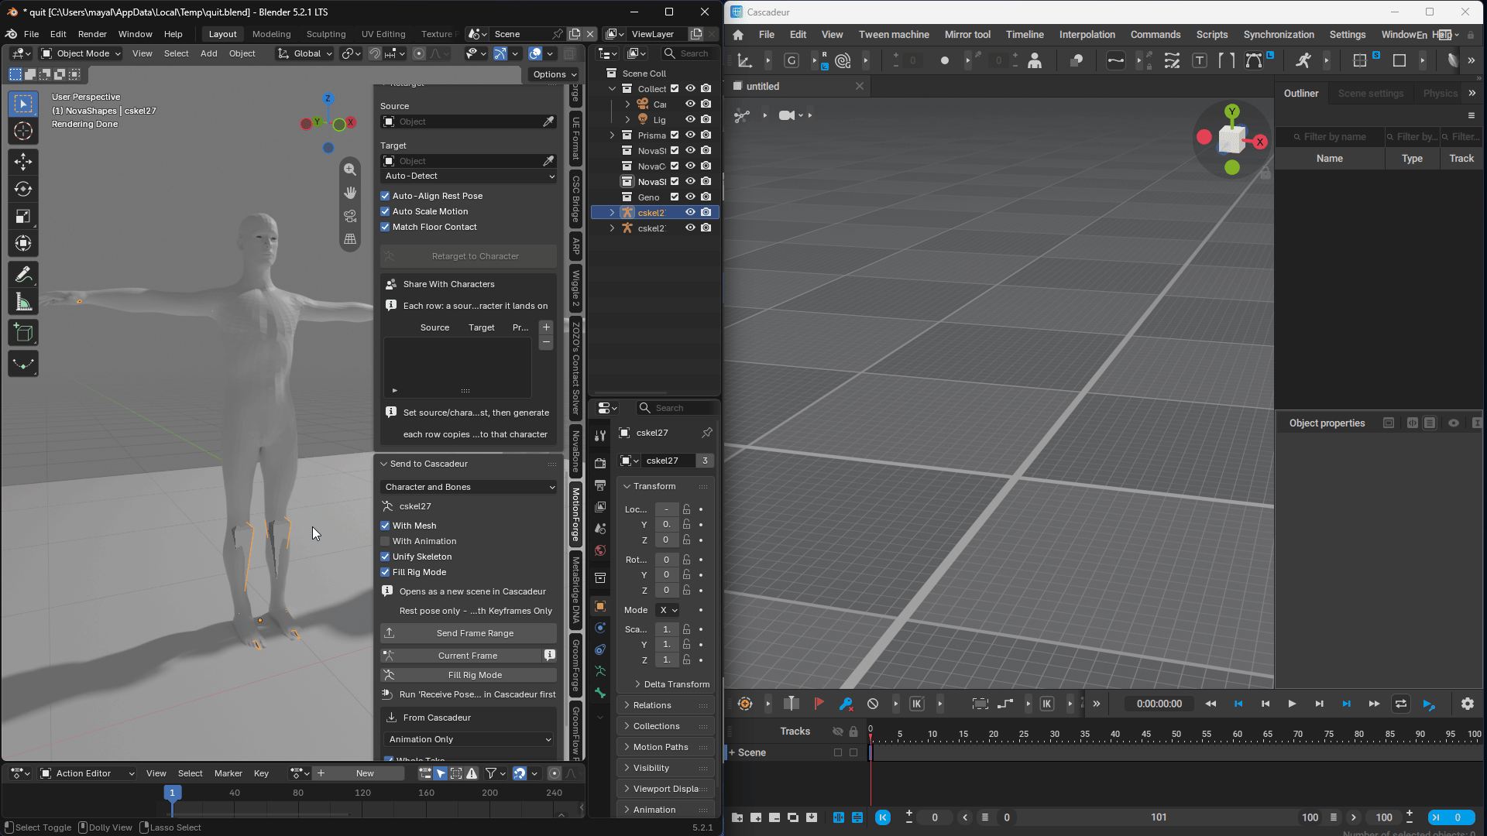1487x836 pixels.
Task: Click the Cascadeur character figure toolbar icon
Action: click(x=1035, y=60)
